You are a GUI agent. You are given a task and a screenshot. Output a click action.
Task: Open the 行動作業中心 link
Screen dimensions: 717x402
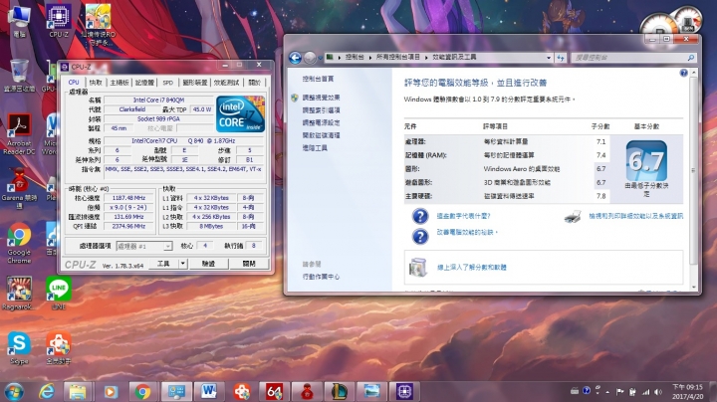(321, 277)
